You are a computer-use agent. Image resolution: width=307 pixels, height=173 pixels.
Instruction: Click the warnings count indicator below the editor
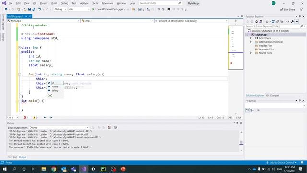pos(35,117)
